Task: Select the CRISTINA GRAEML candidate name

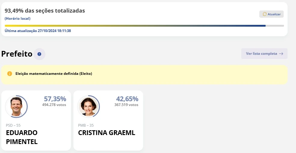Action: (106, 133)
